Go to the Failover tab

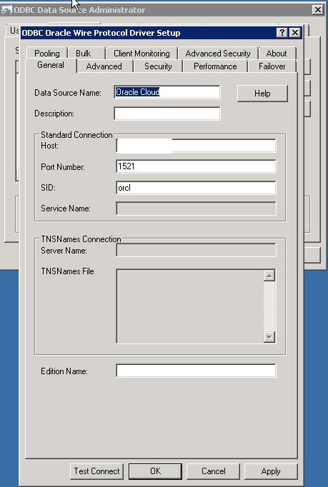coord(272,66)
